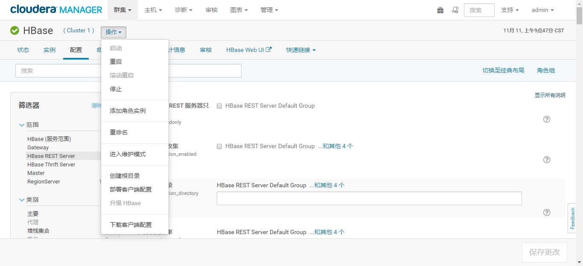Open the Cluster 1 link
The width and height of the screenshot is (583, 266).
point(79,31)
